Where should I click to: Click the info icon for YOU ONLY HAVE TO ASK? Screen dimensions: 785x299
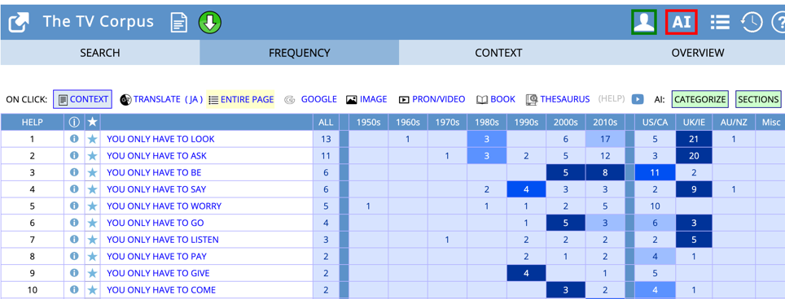74,156
